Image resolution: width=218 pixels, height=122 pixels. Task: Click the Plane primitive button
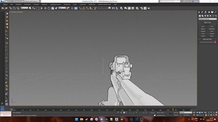click(x=212, y=36)
